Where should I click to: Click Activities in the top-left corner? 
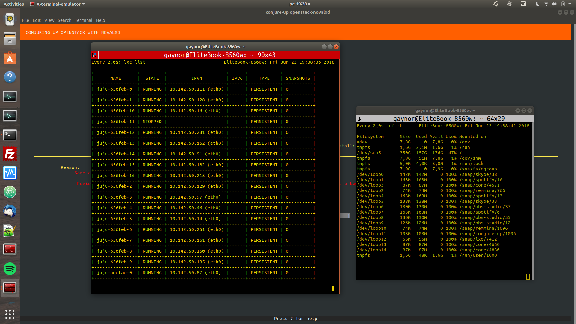13,4
